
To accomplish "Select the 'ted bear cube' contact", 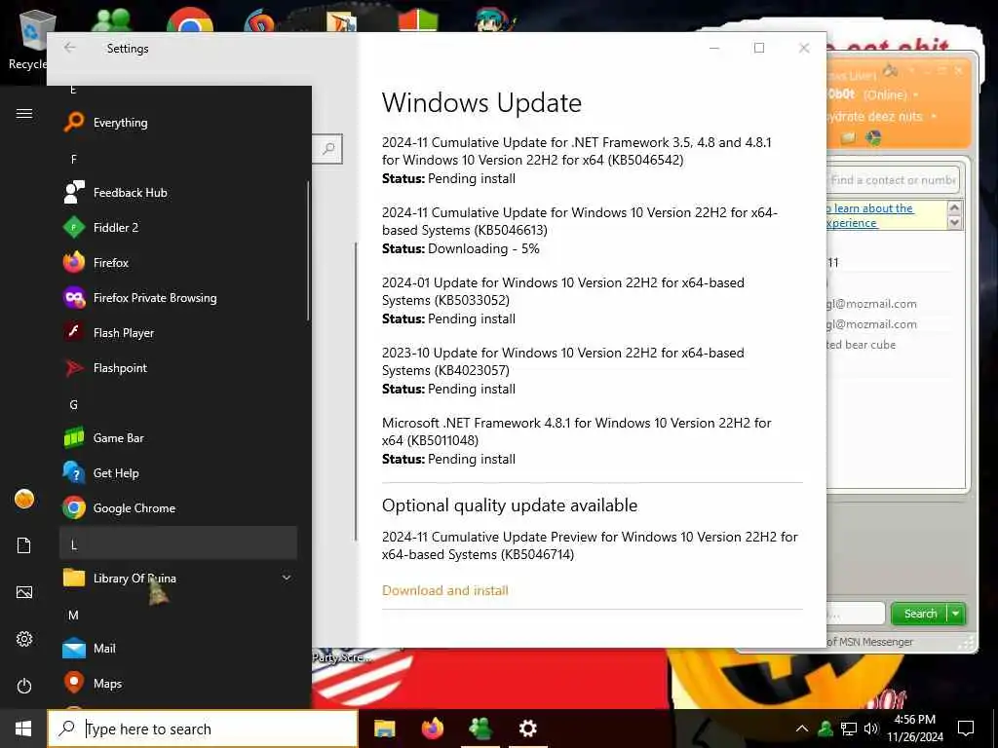I will [862, 344].
